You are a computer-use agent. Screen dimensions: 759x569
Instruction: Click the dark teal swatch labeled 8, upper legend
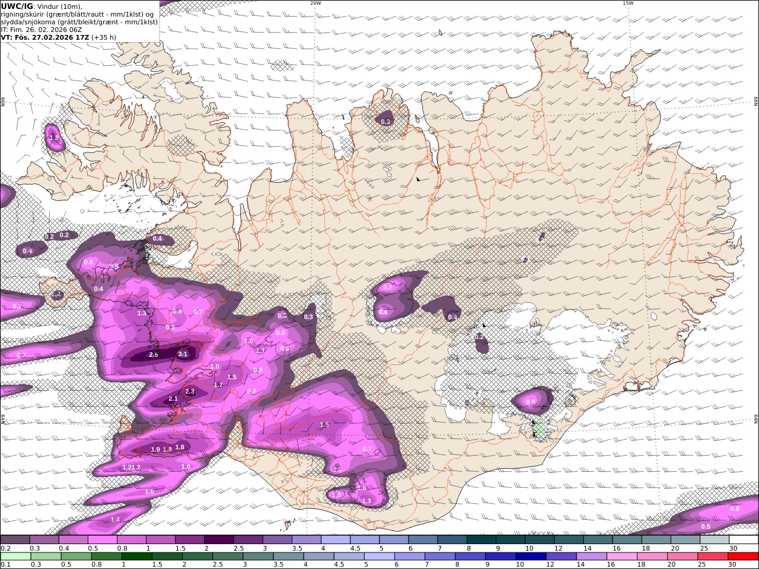point(481,540)
